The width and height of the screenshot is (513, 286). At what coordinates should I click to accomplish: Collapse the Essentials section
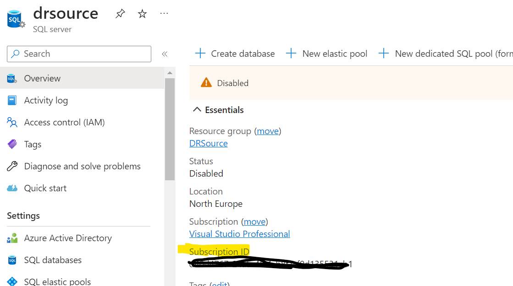(x=218, y=110)
